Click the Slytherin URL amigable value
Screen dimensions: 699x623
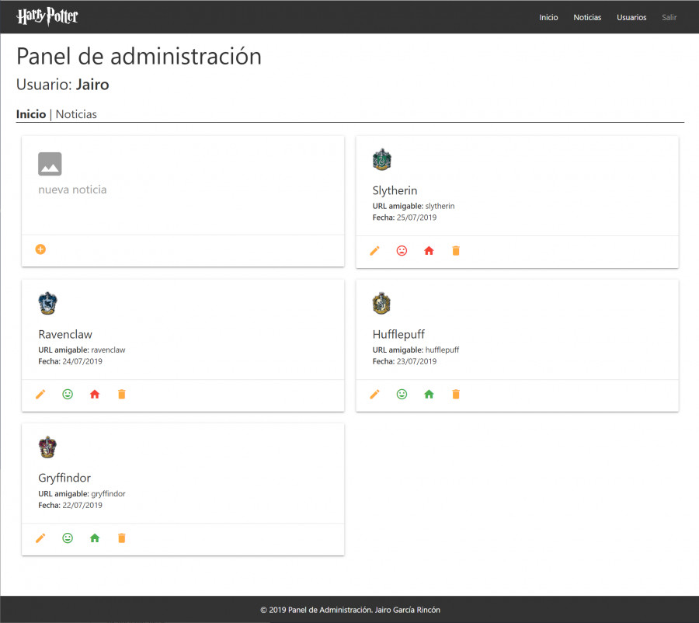440,206
